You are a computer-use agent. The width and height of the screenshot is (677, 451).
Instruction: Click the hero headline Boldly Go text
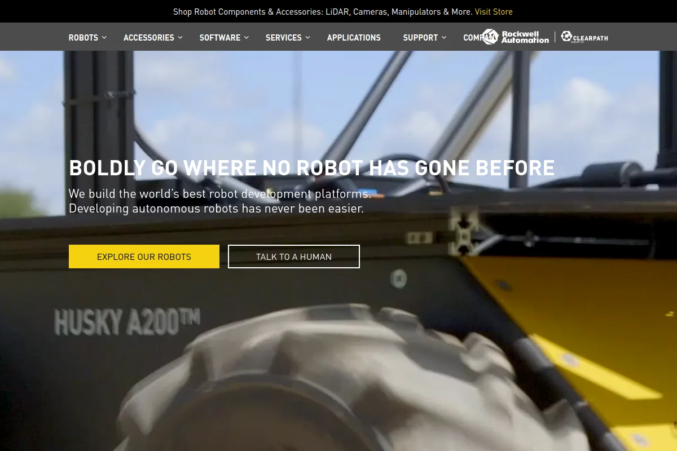tap(312, 168)
